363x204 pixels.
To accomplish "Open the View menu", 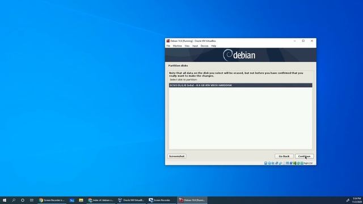I will [187, 46].
